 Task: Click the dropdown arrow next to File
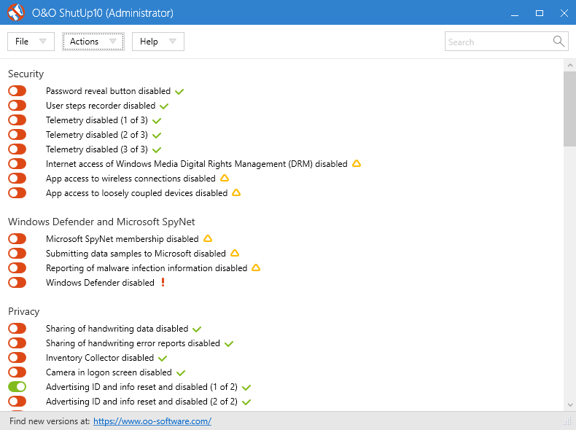pyautogui.click(x=42, y=41)
